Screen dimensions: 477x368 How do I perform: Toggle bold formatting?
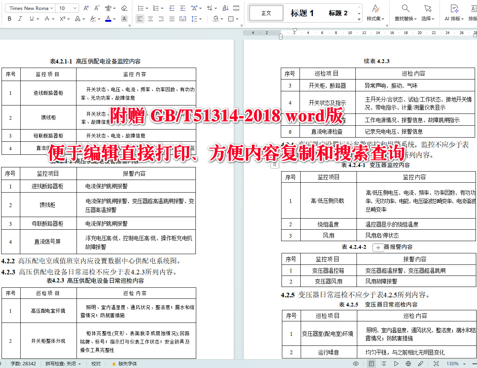10,19
